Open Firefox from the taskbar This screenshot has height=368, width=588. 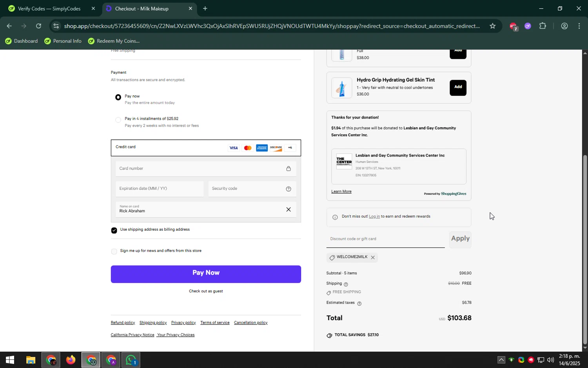[x=71, y=360]
